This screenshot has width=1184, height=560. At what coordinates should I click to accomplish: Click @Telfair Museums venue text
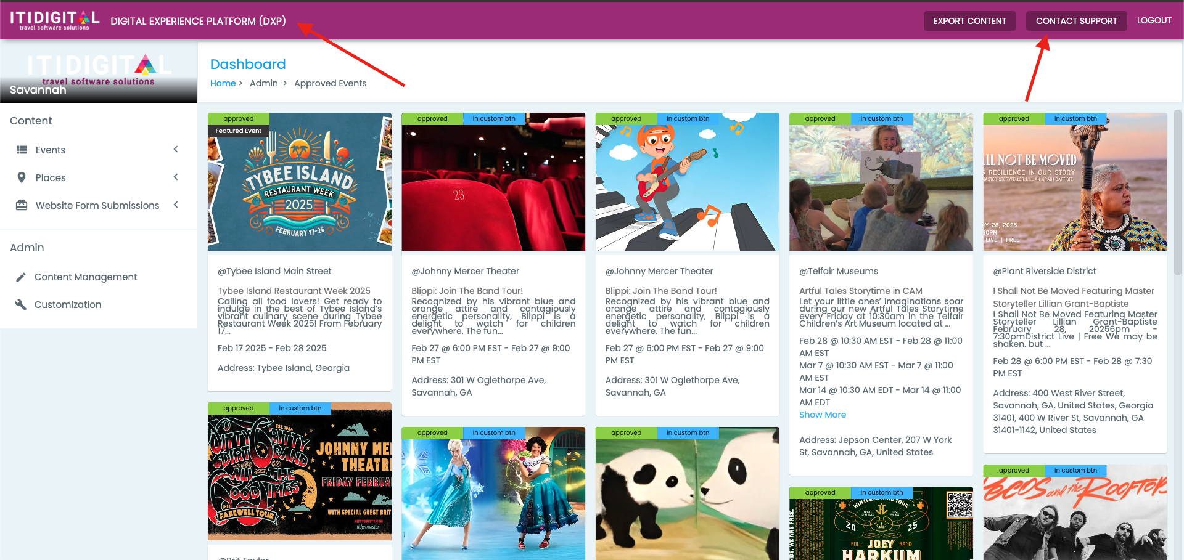[839, 271]
